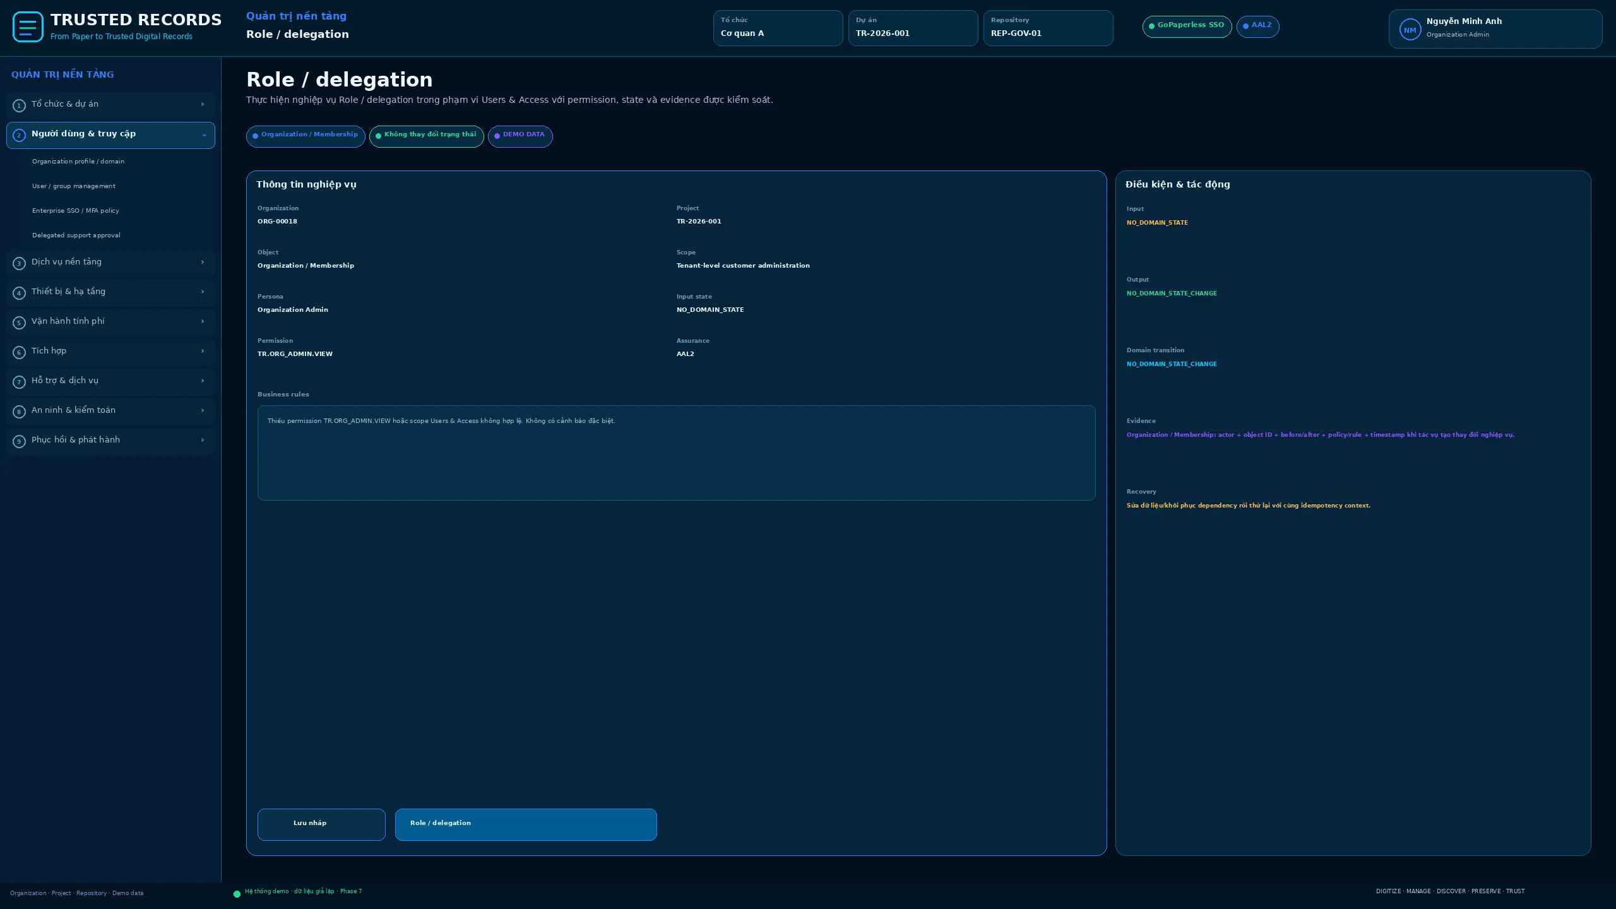This screenshot has width=1616, height=909.
Task: Click the TR.ORG_ADMIN.VIEW permission value
Action: (x=295, y=354)
